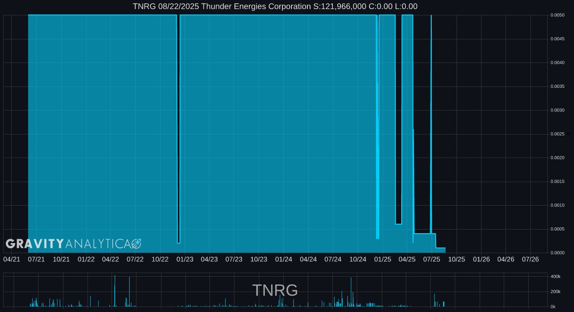Click the 04/24 date axis label
Viewport: 574px width, 312px height.
308,259
